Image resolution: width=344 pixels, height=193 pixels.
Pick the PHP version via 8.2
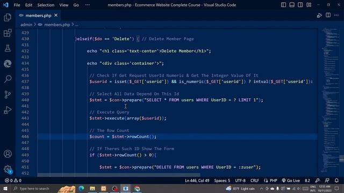pyautogui.click(x=307, y=181)
